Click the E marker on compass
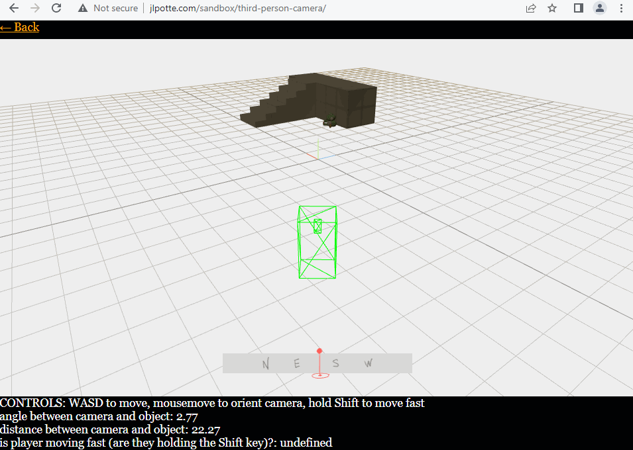633x450 pixels. click(297, 364)
